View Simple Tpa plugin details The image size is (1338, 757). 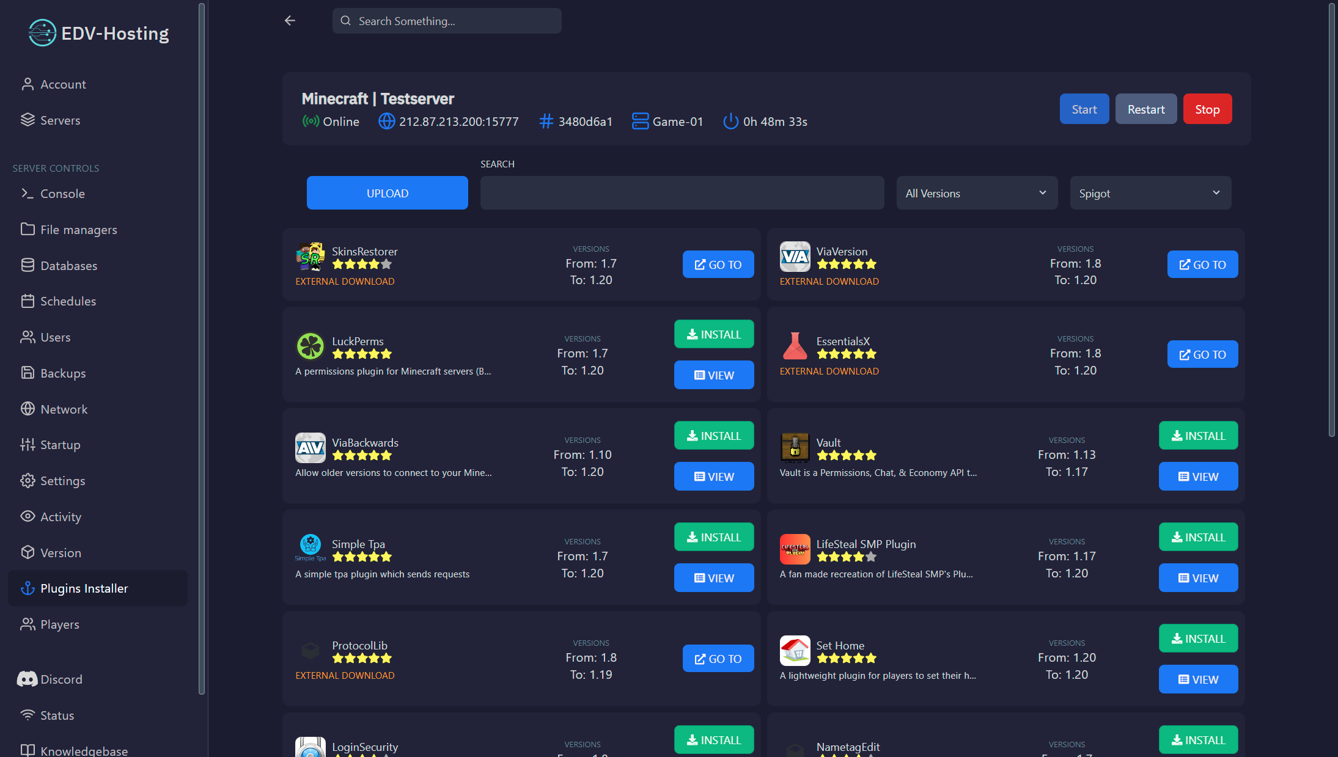coord(714,578)
